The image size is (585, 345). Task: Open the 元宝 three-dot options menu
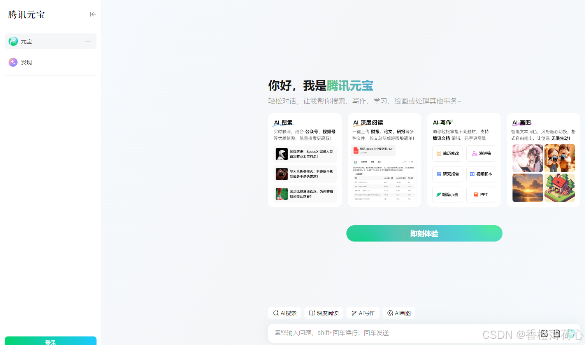(x=88, y=41)
